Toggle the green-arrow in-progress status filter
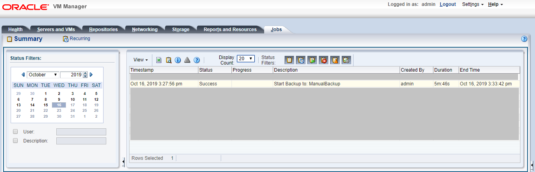Screen dimensions: 535x172 312,60
